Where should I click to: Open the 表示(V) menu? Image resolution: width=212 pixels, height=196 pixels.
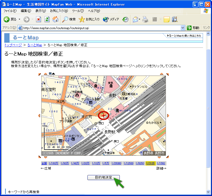[41, 11]
